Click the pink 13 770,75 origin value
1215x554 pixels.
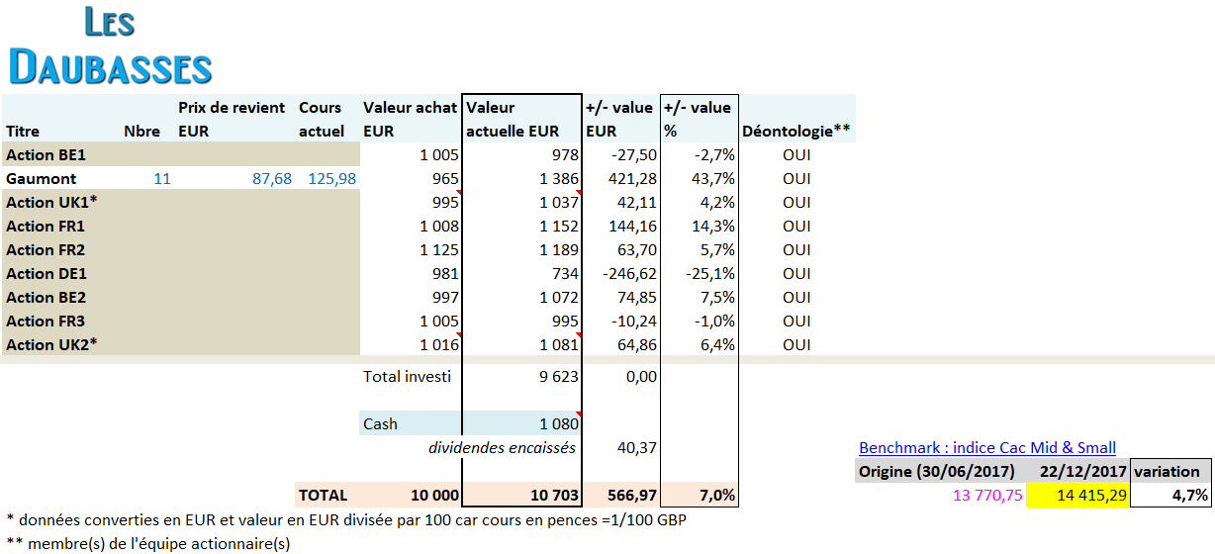click(987, 496)
